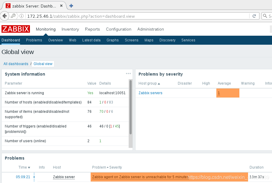Click the High column header
This screenshot has height=183, width=272.
206,83
